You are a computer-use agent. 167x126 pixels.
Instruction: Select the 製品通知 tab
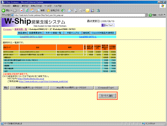pos(22,33)
